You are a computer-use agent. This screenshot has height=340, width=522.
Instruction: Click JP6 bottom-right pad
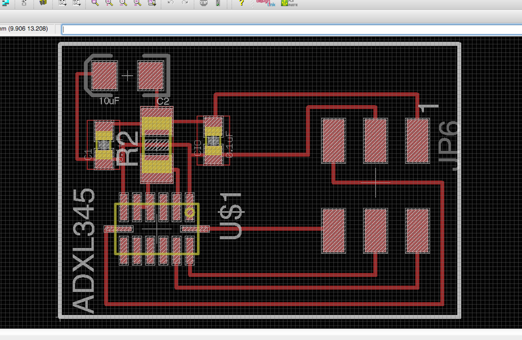(x=417, y=231)
